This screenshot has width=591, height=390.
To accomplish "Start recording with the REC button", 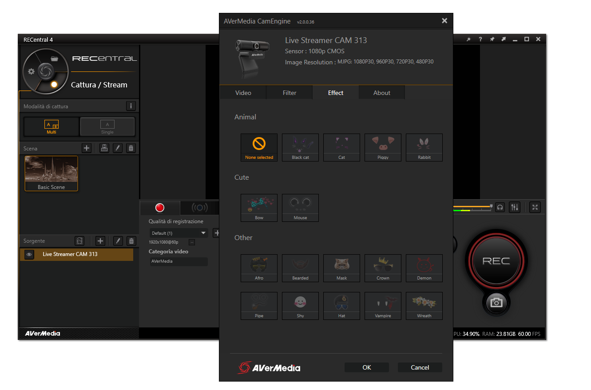I will coord(496,261).
